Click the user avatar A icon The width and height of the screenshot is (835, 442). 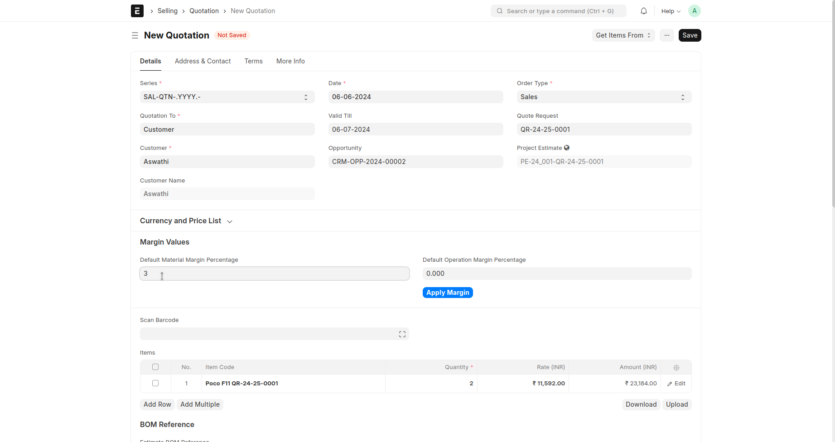[694, 11]
